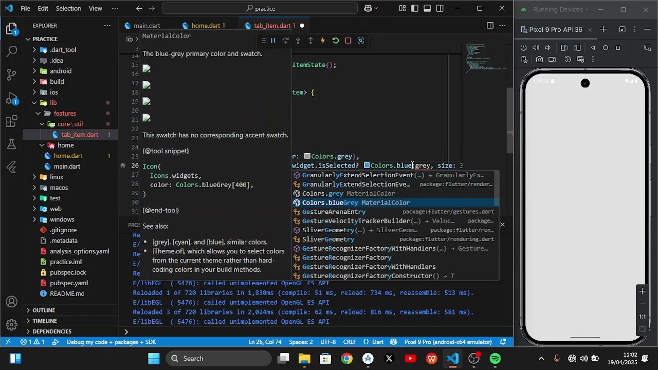Click the Ln 26, Col 74 position indicator

click(265, 342)
